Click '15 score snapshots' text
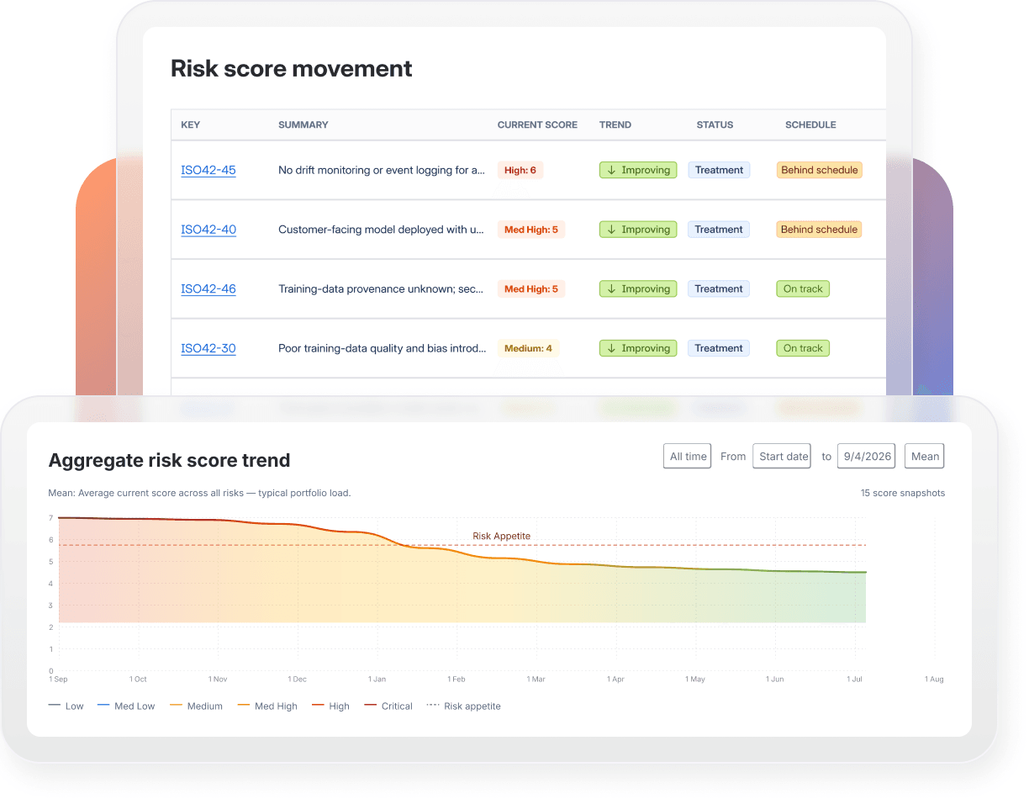This screenshot has width=1029, height=804. pyautogui.click(x=903, y=493)
